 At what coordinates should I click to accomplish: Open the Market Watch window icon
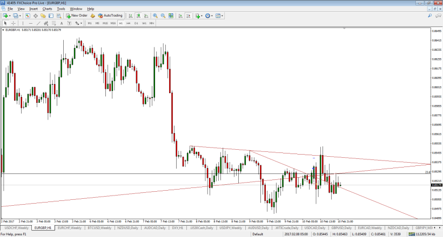(x=28, y=16)
